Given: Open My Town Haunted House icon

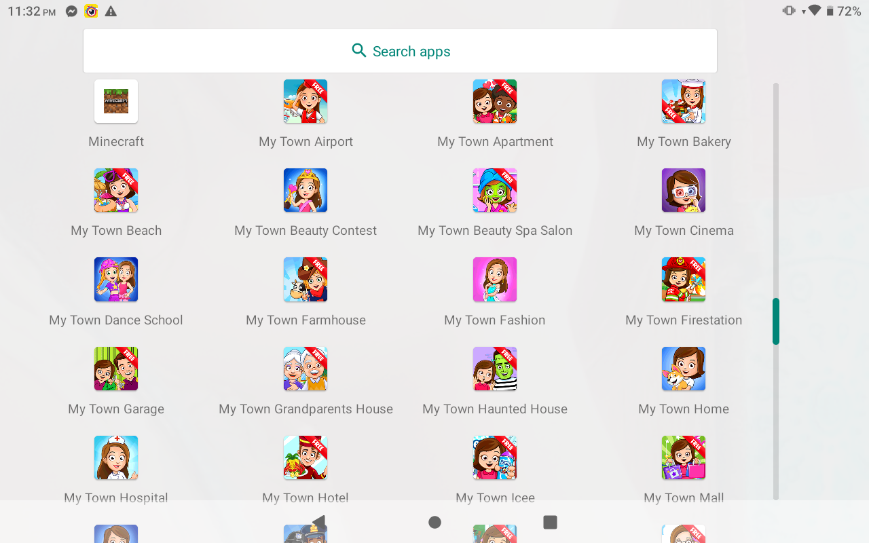Looking at the screenshot, I should point(495,369).
